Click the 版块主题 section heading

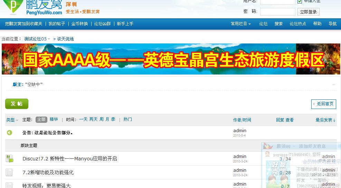[x=29, y=146]
